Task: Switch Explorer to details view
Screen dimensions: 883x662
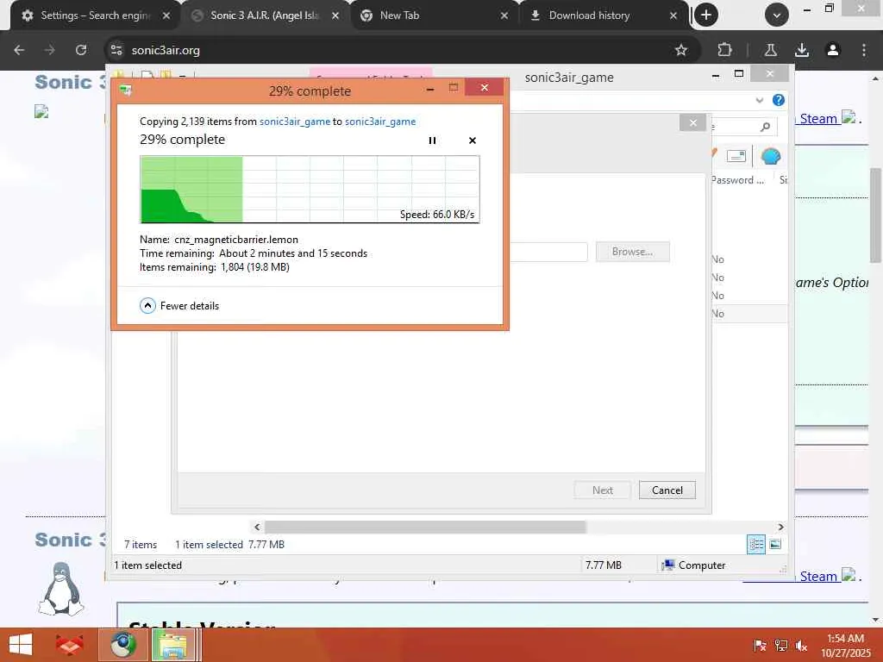Action: tap(755, 545)
